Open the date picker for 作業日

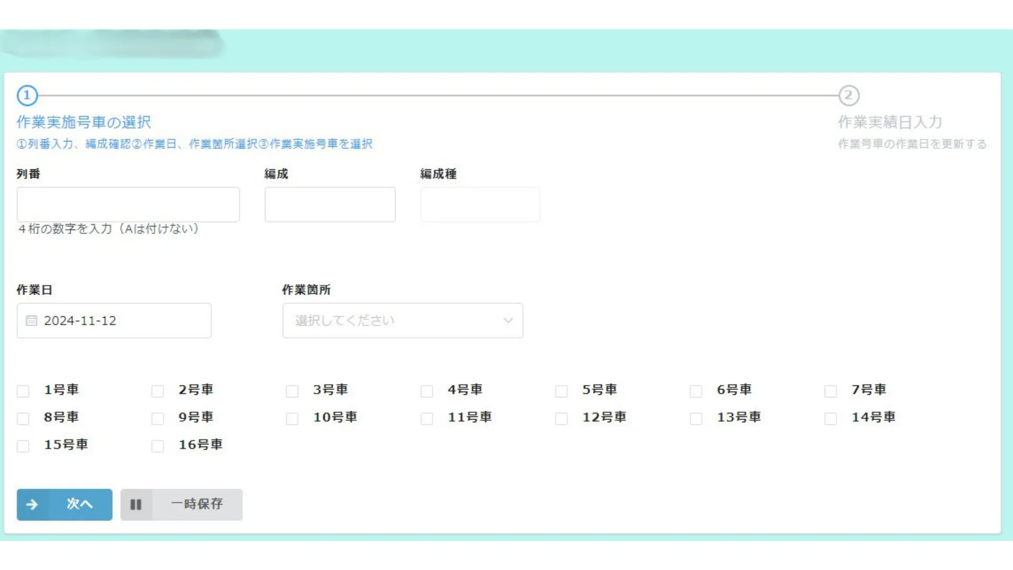pyautogui.click(x=113, y=320)
